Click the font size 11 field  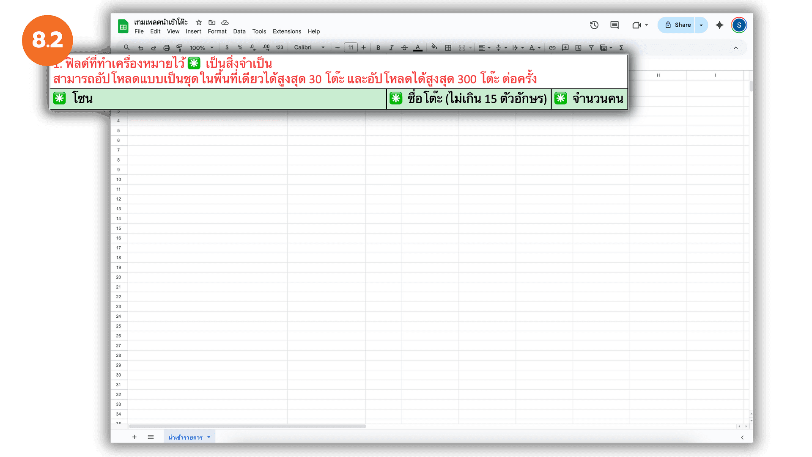tap(351, 48)
